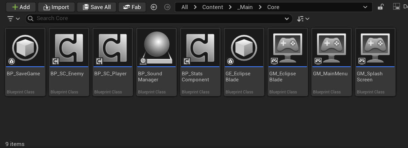Click the Add button
Viewport: 408px width, 148px height.
21,7
